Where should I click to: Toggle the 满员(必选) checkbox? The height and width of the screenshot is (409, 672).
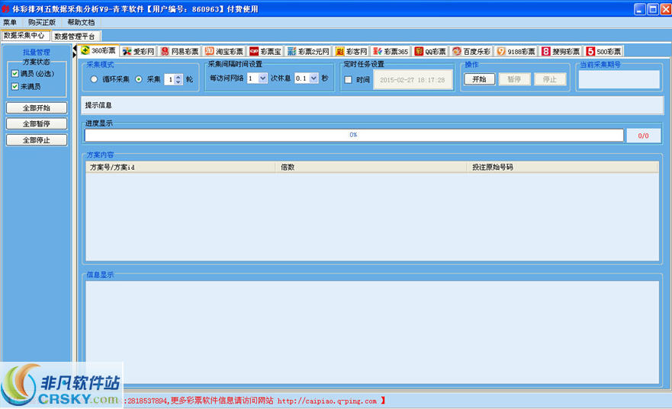[14, 74]
